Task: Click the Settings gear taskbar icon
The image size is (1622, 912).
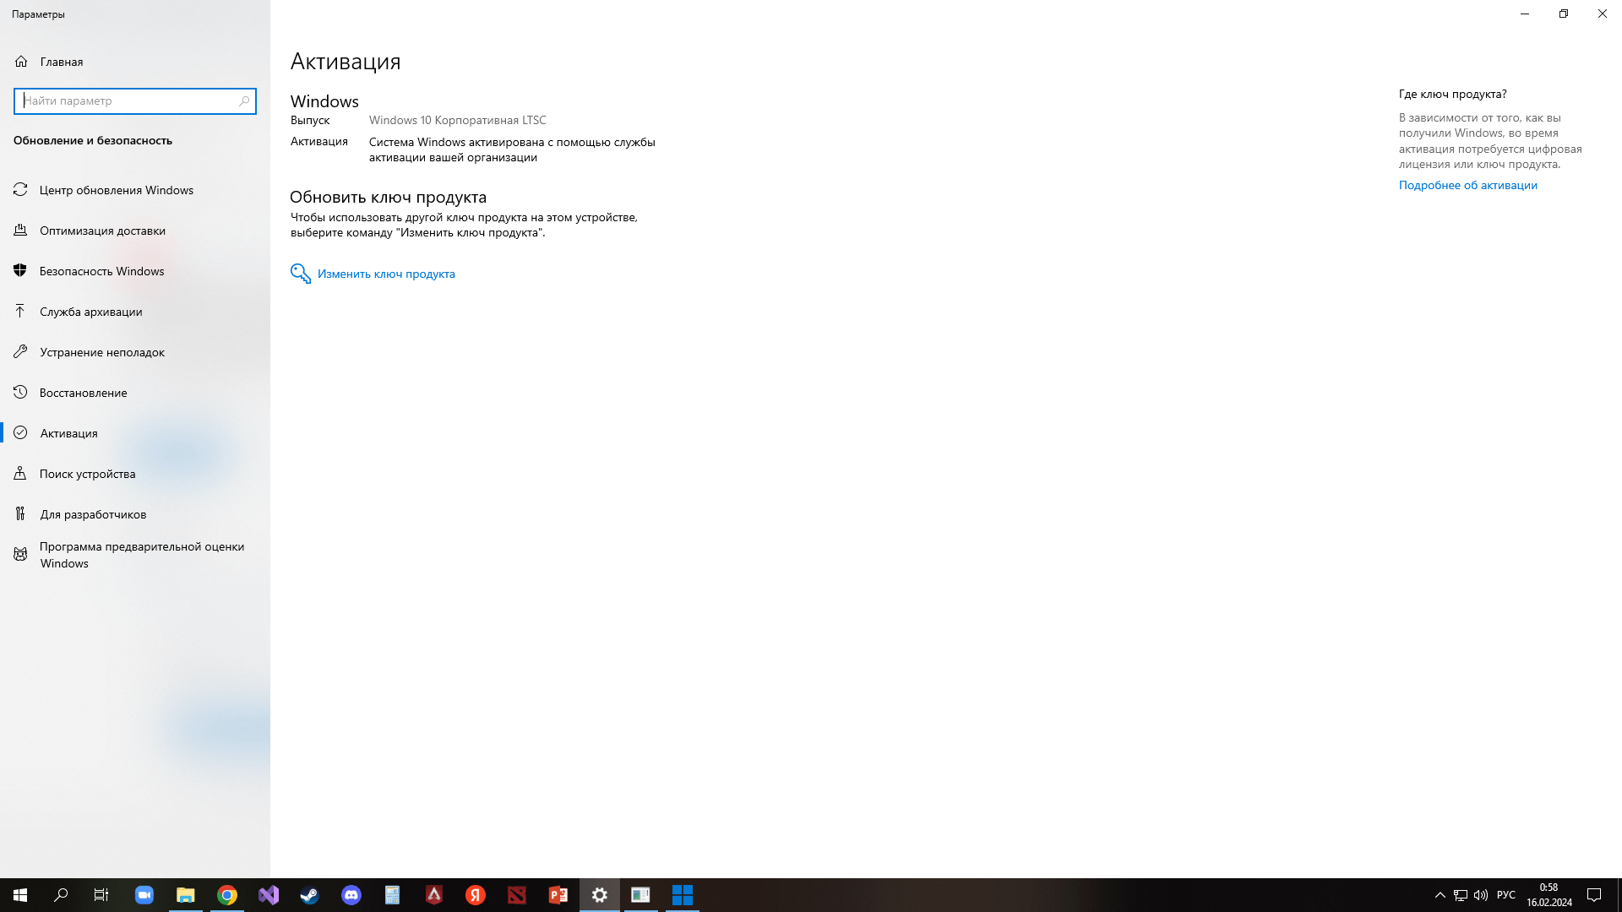Action: click(599, 895)
